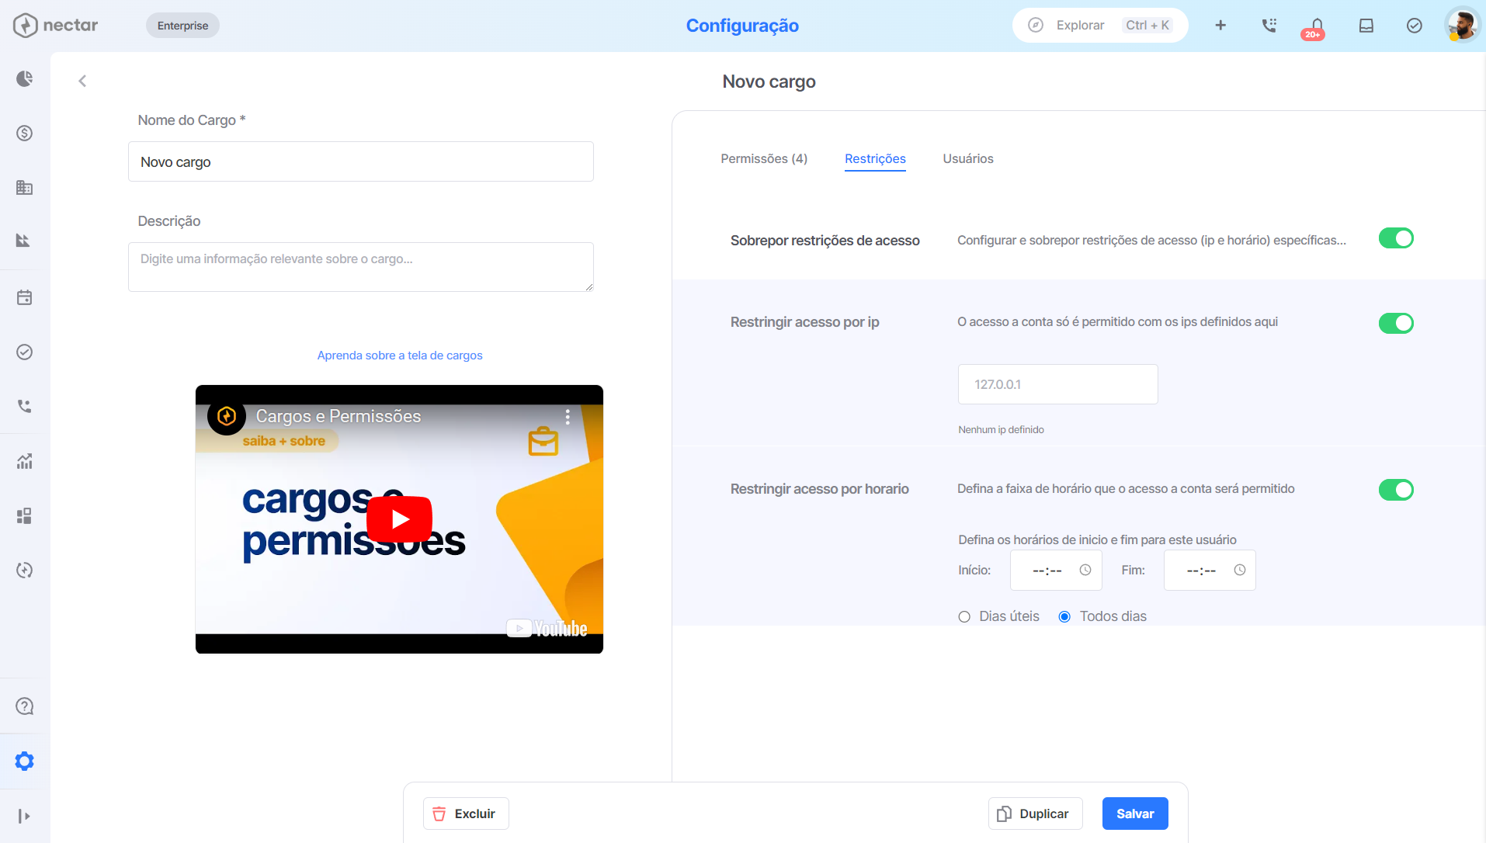Open the inbox tray icon in top bar
The height and width of the screenshot is (843, 1486).
pos(1366,26)
